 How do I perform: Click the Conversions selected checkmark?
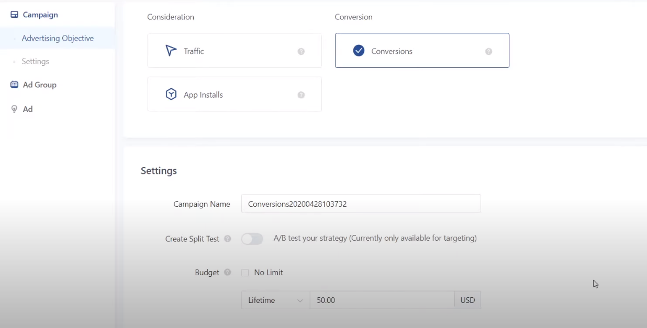359,51
